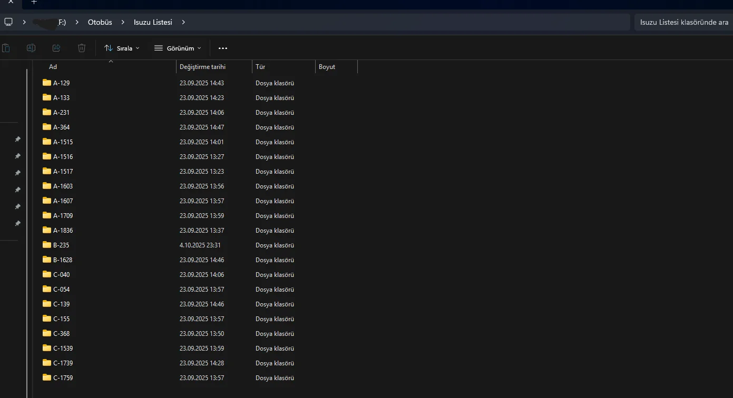Click the Paste clipboard icon in toolbar

[6, 48]
